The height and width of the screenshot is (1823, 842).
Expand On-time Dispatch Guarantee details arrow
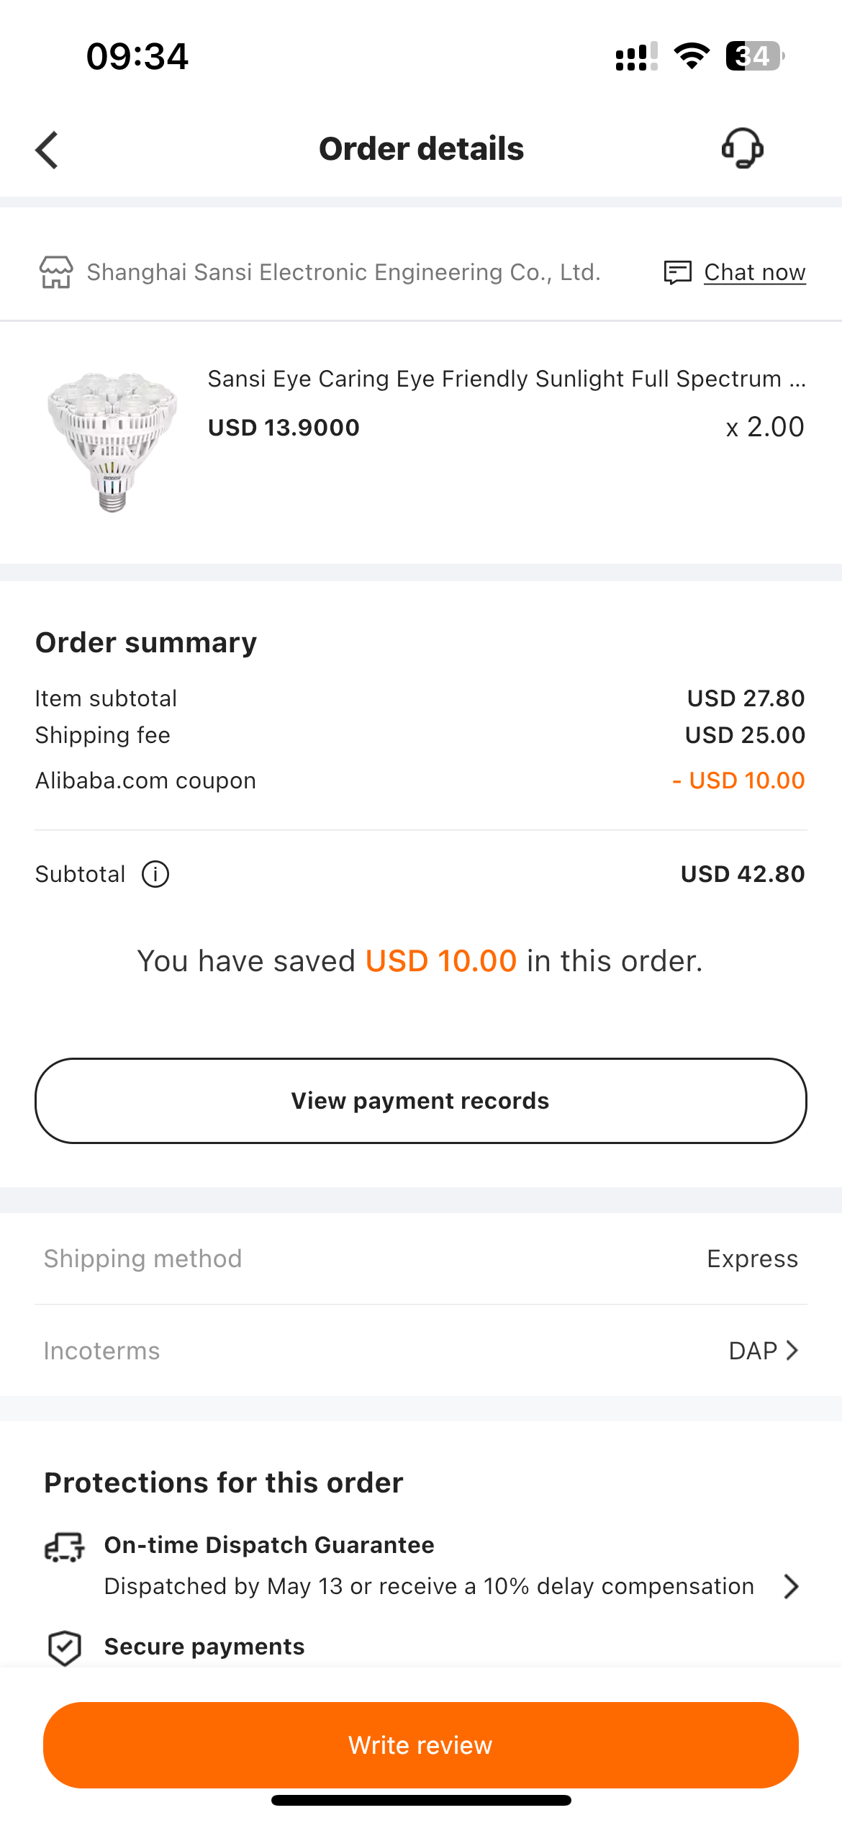click(x=792, y=1587)
